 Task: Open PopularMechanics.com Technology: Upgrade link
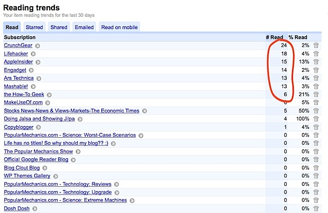click(x=58, y=192)
